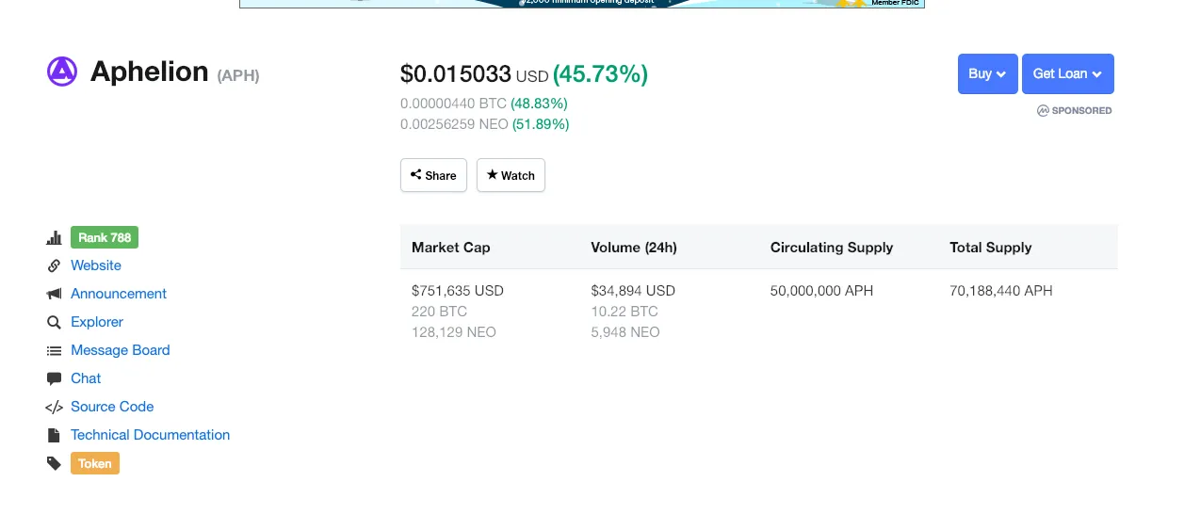Click the Volume (24h) column header

[634, 248]
